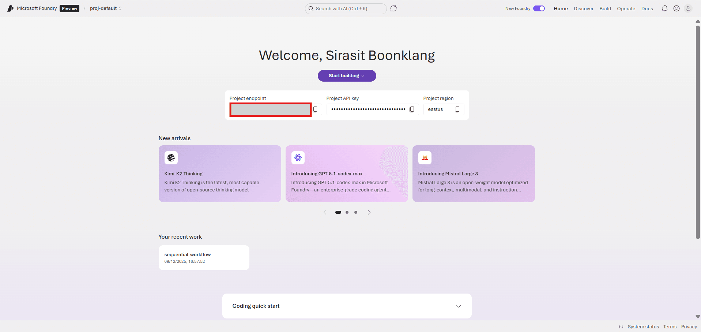
Task: Select the second carousel page dot
Action: (347, 212)
